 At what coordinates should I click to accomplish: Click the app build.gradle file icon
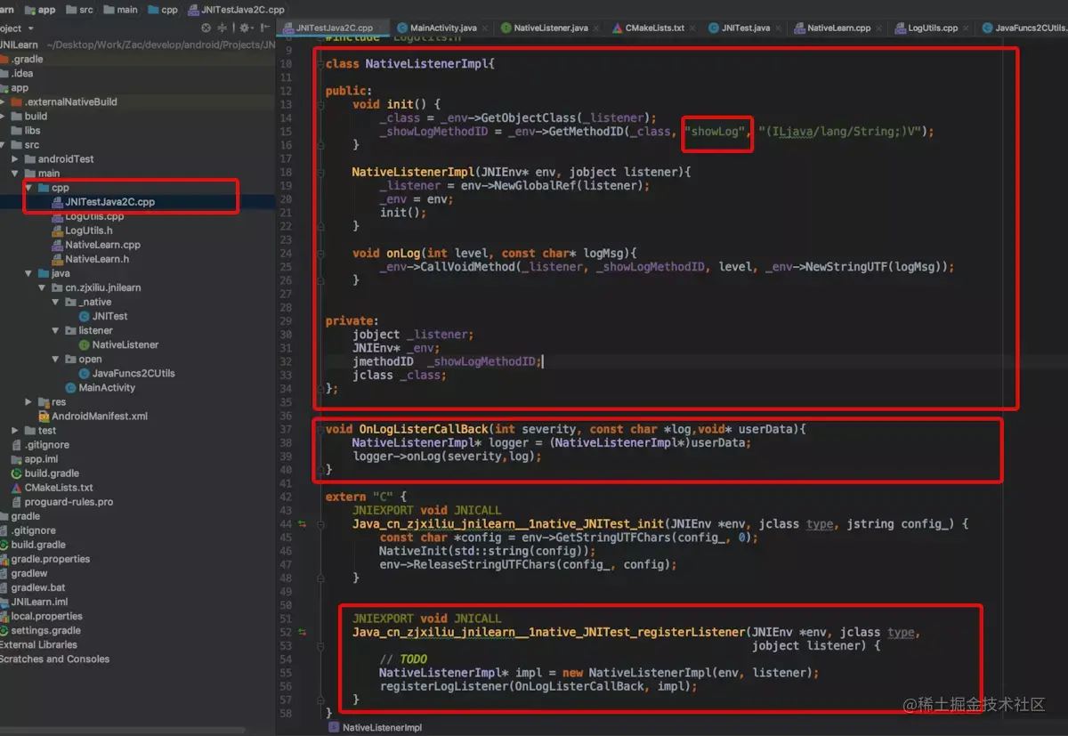[17, 473]
